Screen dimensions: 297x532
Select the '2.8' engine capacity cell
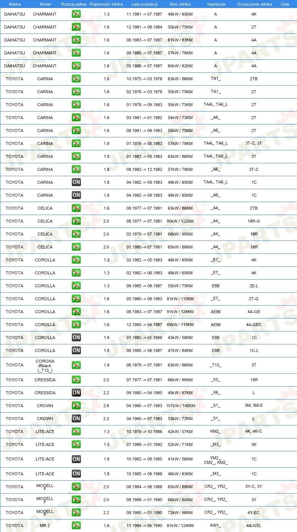click(106, 406)
